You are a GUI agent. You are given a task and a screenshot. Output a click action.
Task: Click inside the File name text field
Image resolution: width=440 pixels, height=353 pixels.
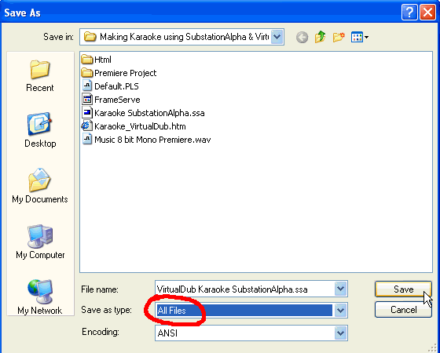click(245, 289)
